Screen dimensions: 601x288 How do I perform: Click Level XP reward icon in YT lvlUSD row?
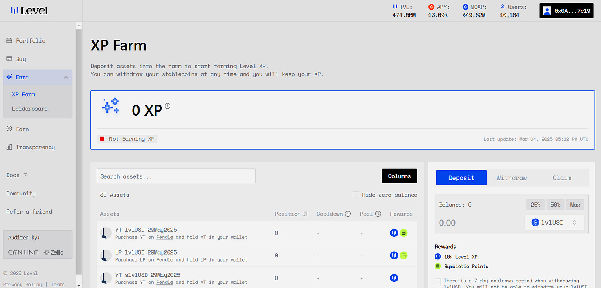(394, 233)
